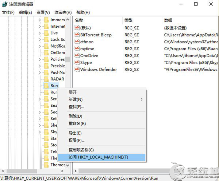The width and height of the screenshot is (219, 181).
Task: Click the folder icon of Notifica key
Action: click(x=46, y=46)
